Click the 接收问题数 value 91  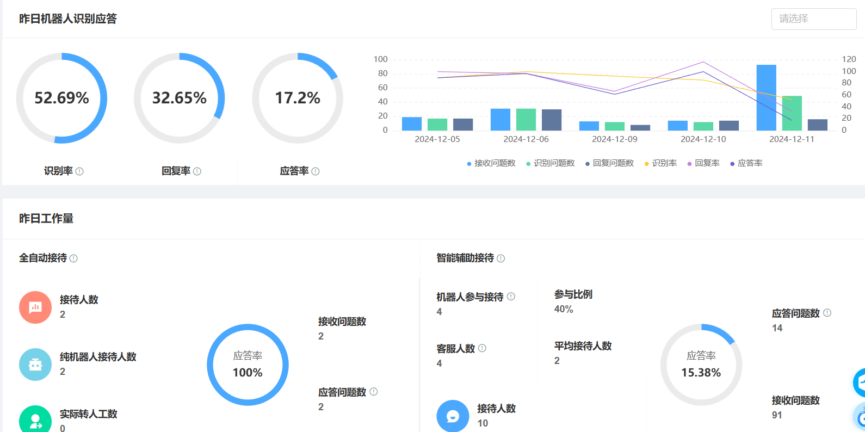[x=777, y=415]
